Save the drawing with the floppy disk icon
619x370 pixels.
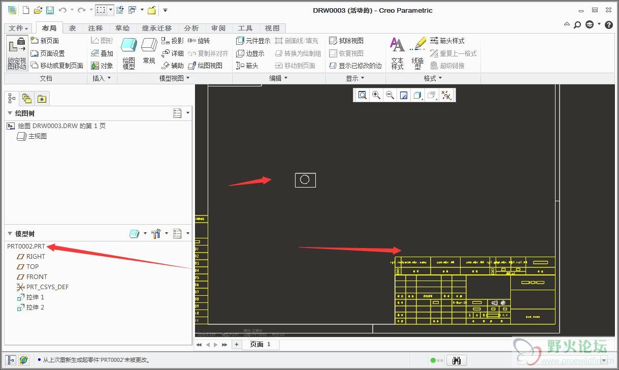click(50, 10)
